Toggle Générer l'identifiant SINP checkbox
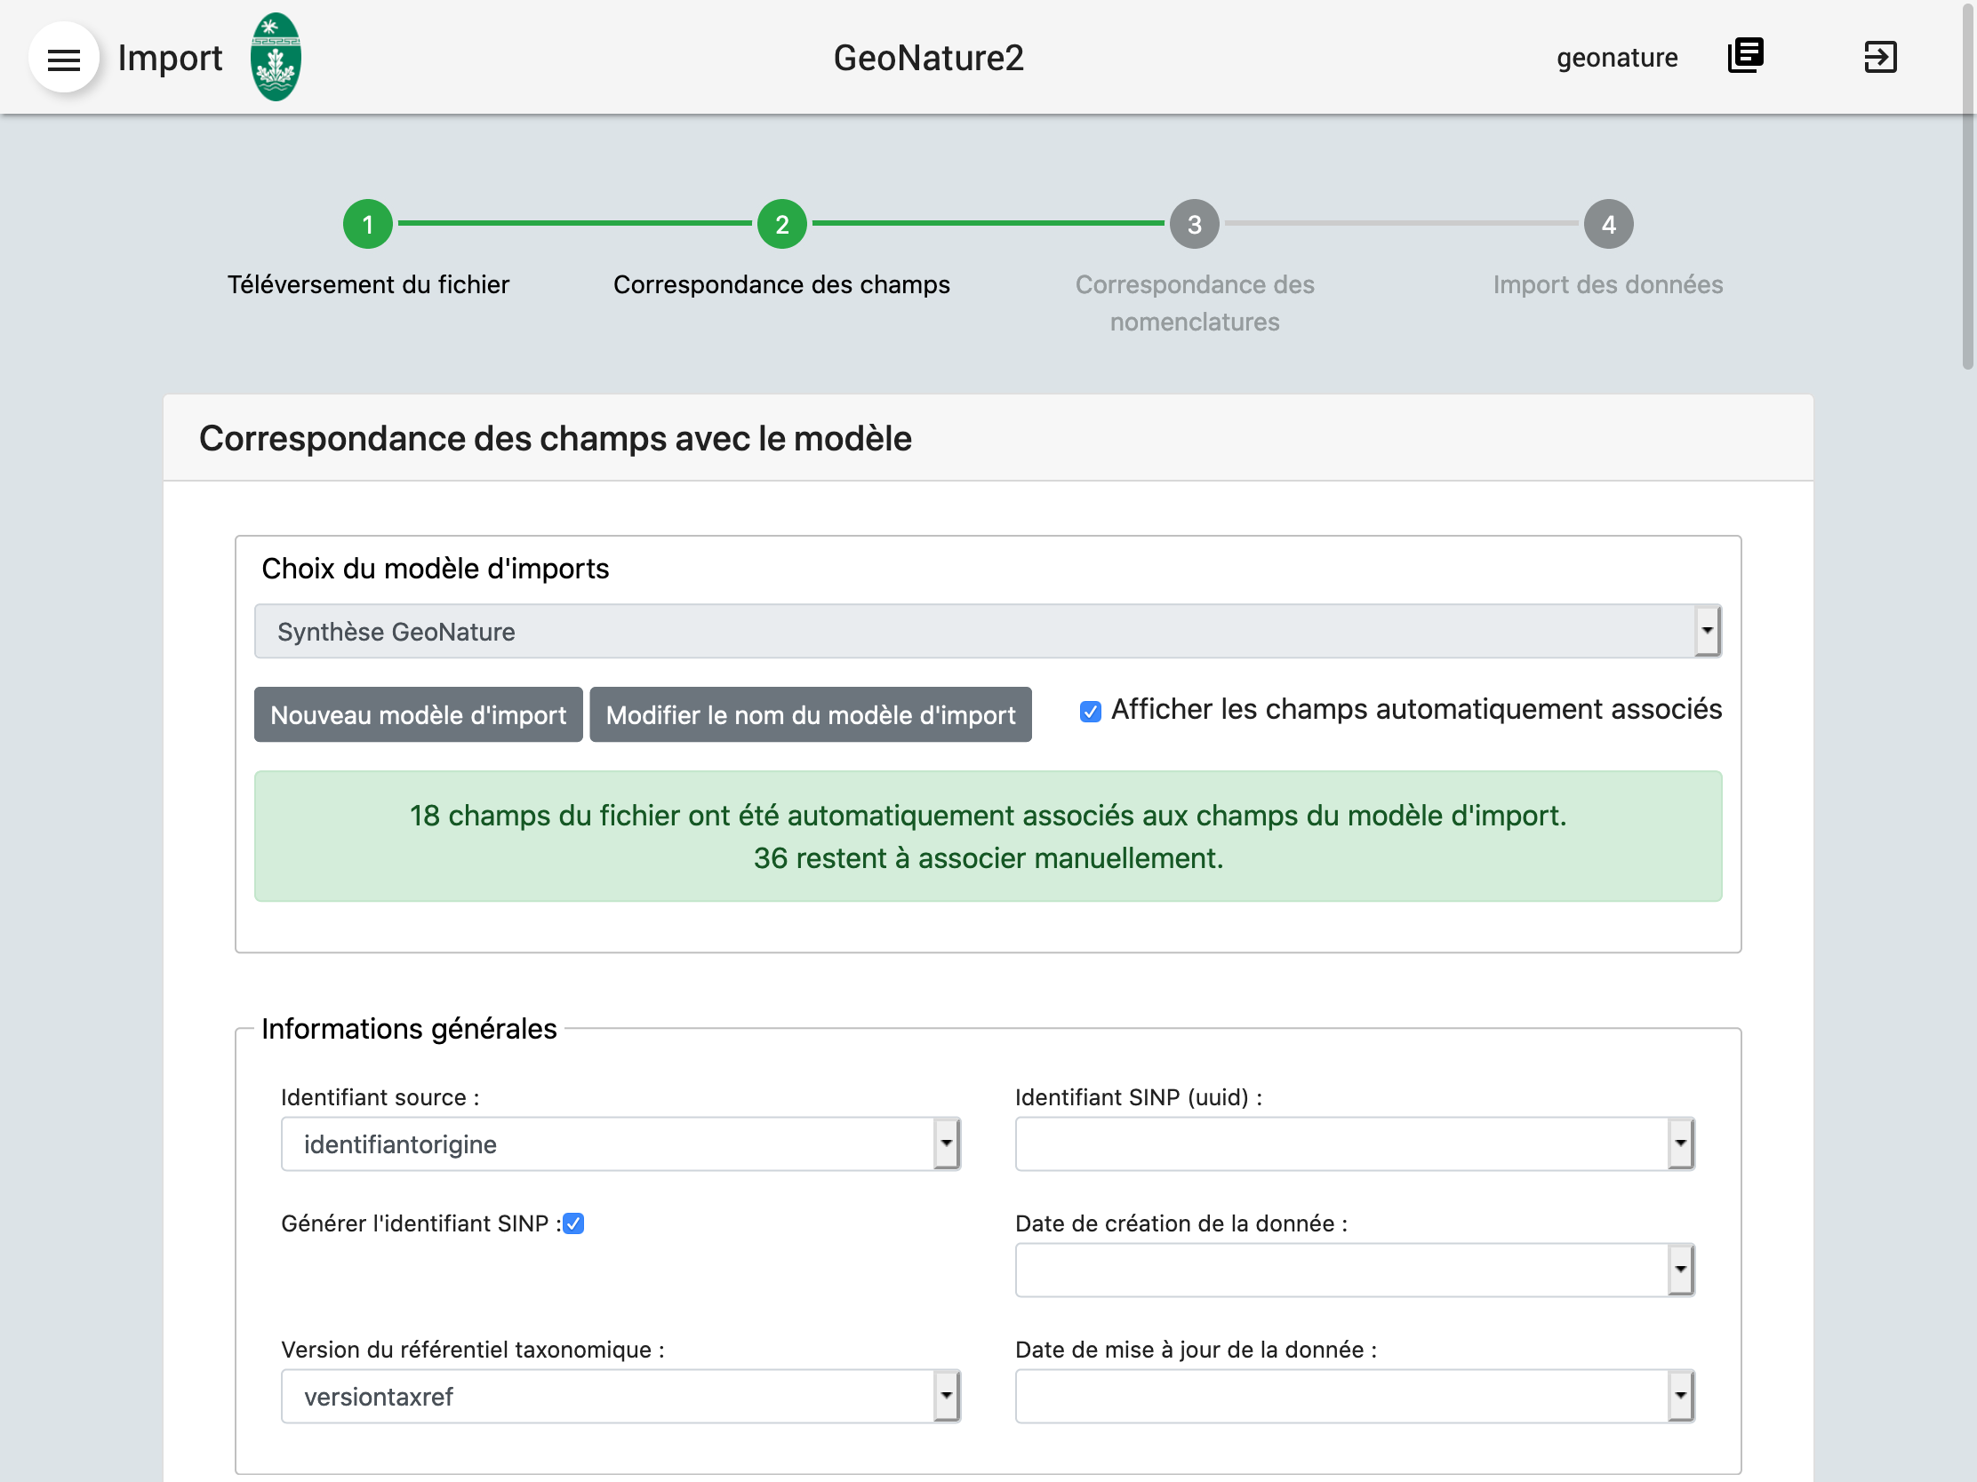This screenshot has width=1977, height=1482. [x=573, y=1223]
